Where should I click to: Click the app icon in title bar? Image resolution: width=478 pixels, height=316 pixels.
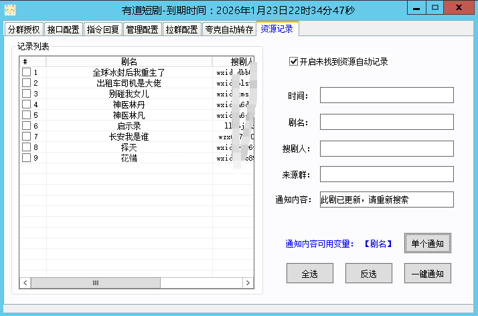pos(10,10)
